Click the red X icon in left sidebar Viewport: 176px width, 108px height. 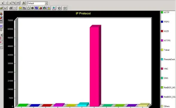point(1,42)
